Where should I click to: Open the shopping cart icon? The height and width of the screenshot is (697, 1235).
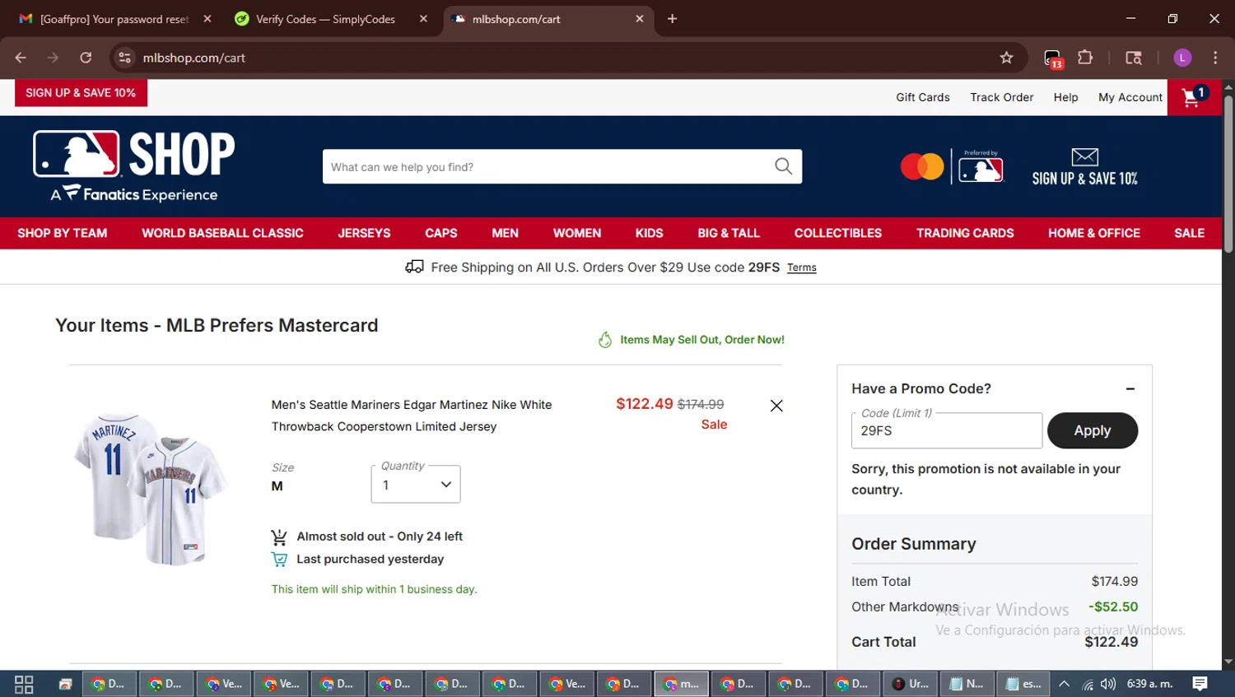click(1194, 97)
